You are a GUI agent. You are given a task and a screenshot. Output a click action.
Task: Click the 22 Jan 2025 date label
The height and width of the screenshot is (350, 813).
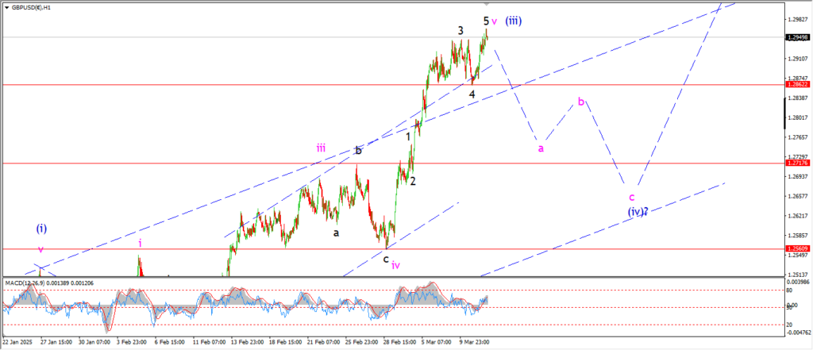click(x=17, y=343)
